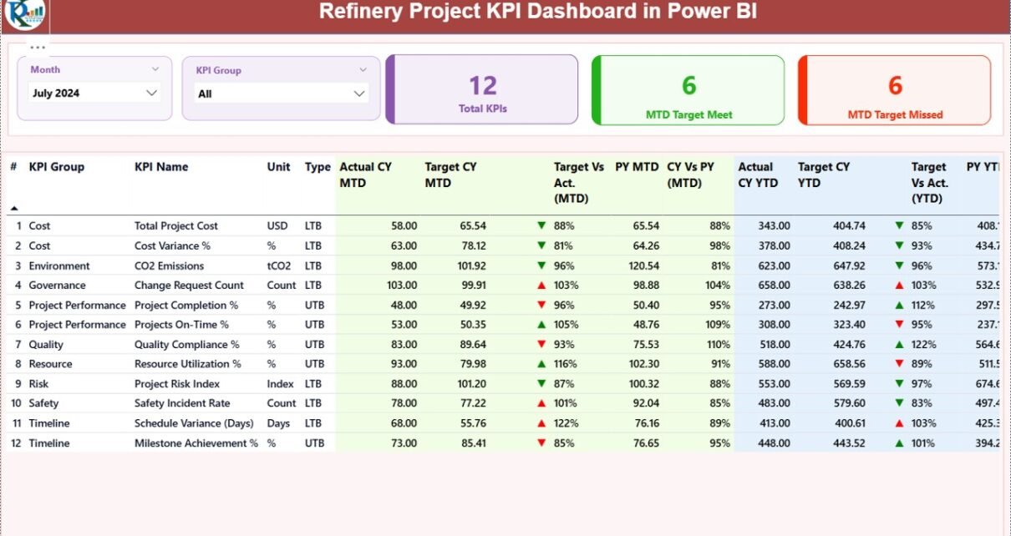Open the More options ellipsis above the Month slicer
Screen dimensions: 1011x536
(38, 48)
